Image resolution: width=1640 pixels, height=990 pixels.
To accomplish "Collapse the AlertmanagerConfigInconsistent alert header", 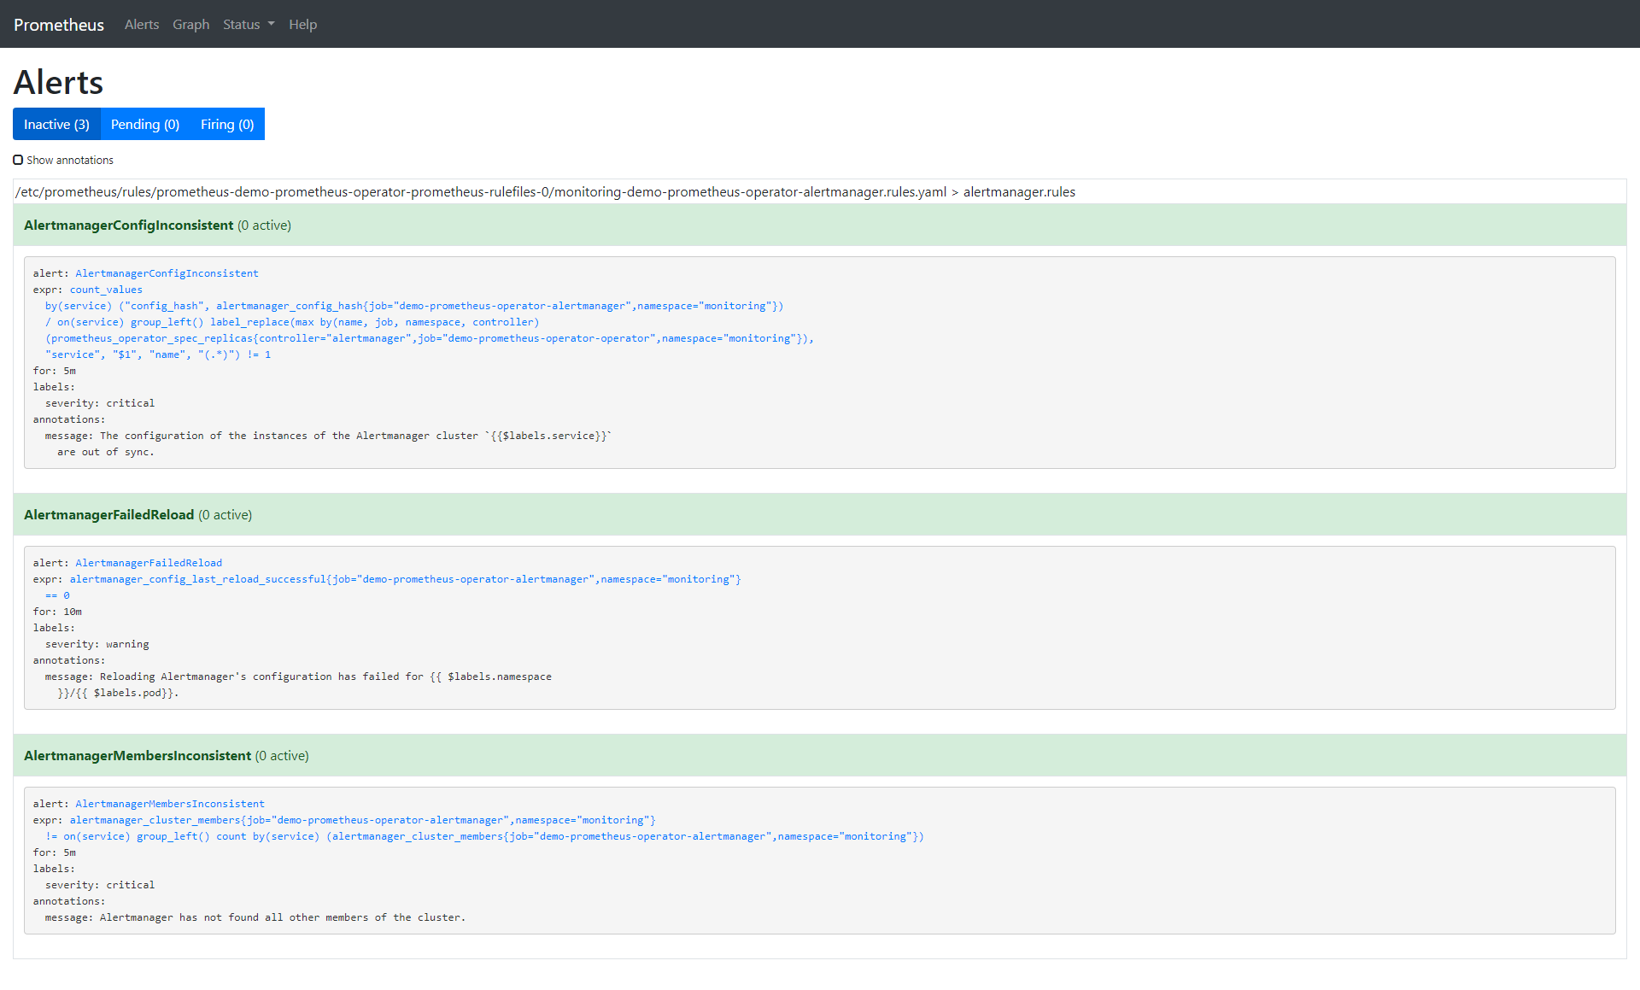I will pos(128,225).
